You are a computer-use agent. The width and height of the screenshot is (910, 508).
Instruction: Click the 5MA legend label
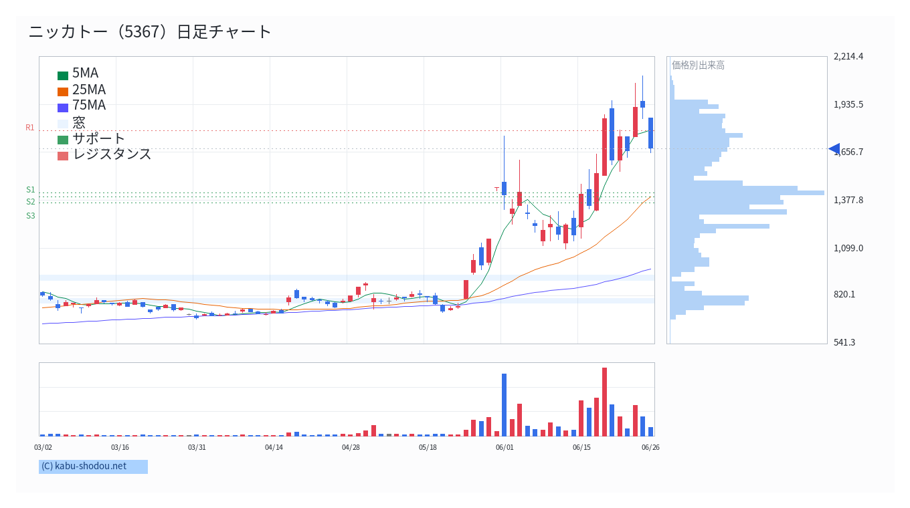point(86,74)
